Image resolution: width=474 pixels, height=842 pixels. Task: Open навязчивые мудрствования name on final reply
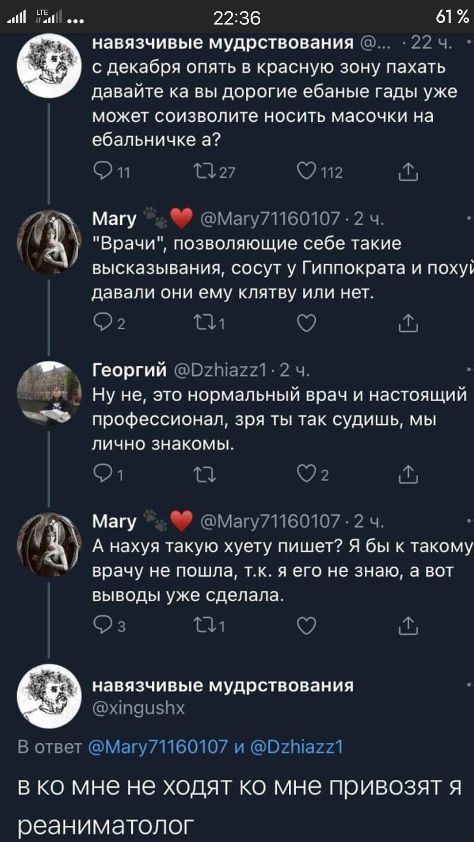(223, 685)
